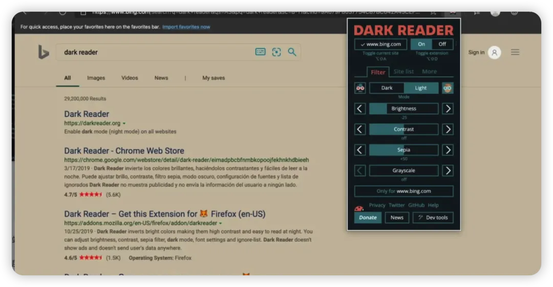Turn Dark Reader extension Off
Image resolution: width=553 pixels, height=287 pixels.
point(442,44)
